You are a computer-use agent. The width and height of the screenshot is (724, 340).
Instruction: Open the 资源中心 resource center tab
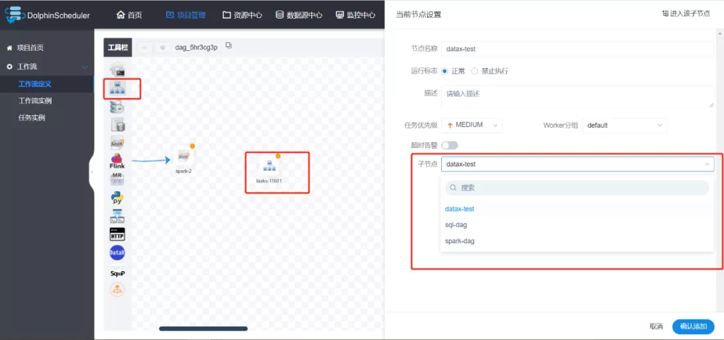243,15
